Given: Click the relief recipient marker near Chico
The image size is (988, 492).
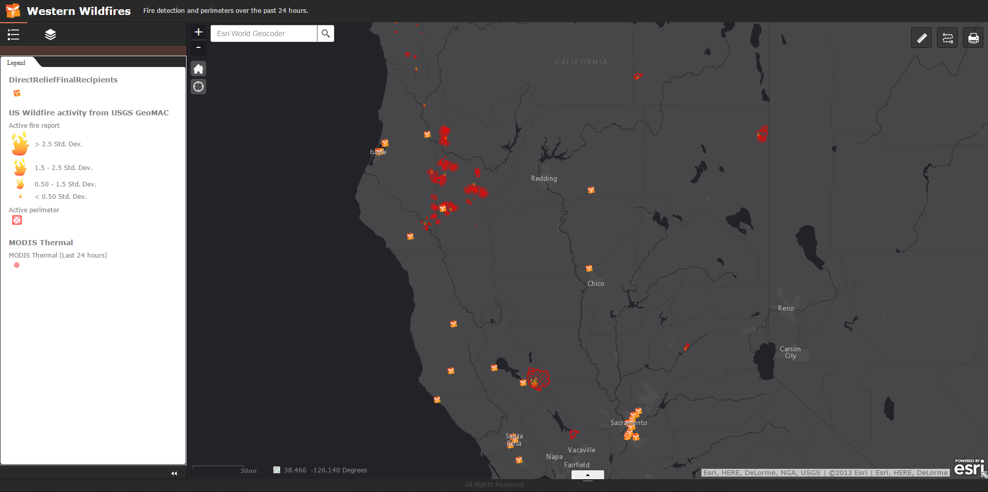Looking at the screenshot, I should click(589, 268).
